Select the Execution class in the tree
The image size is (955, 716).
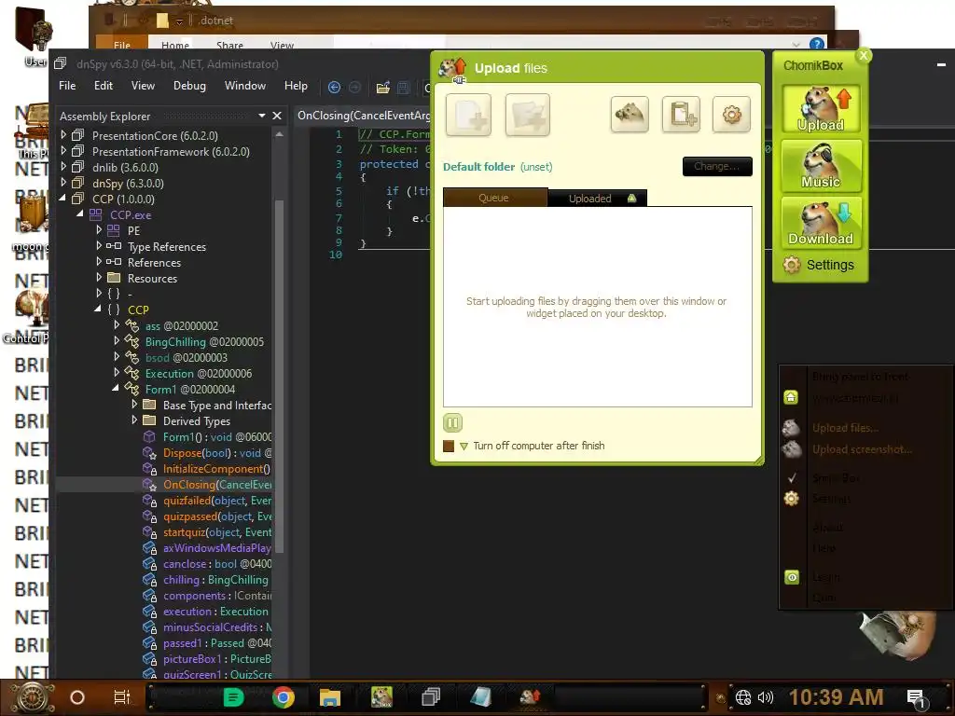(x=198, y=373)
